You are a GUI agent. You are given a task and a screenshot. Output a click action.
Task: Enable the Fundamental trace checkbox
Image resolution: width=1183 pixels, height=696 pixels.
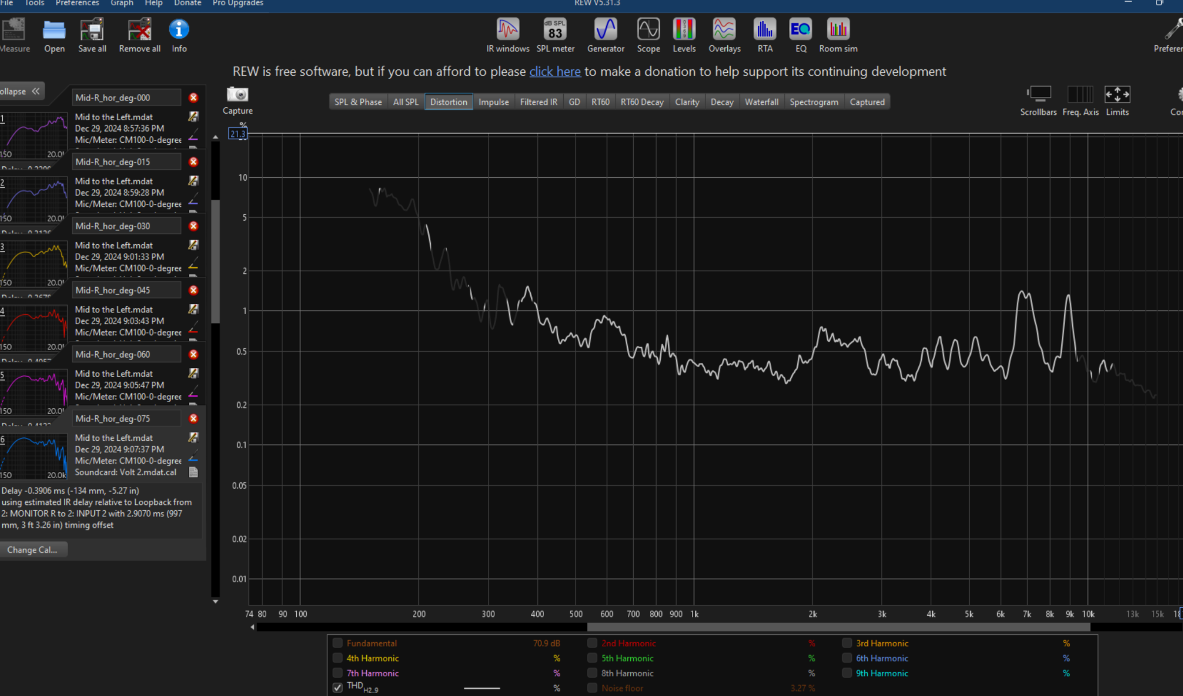[338, 643]
